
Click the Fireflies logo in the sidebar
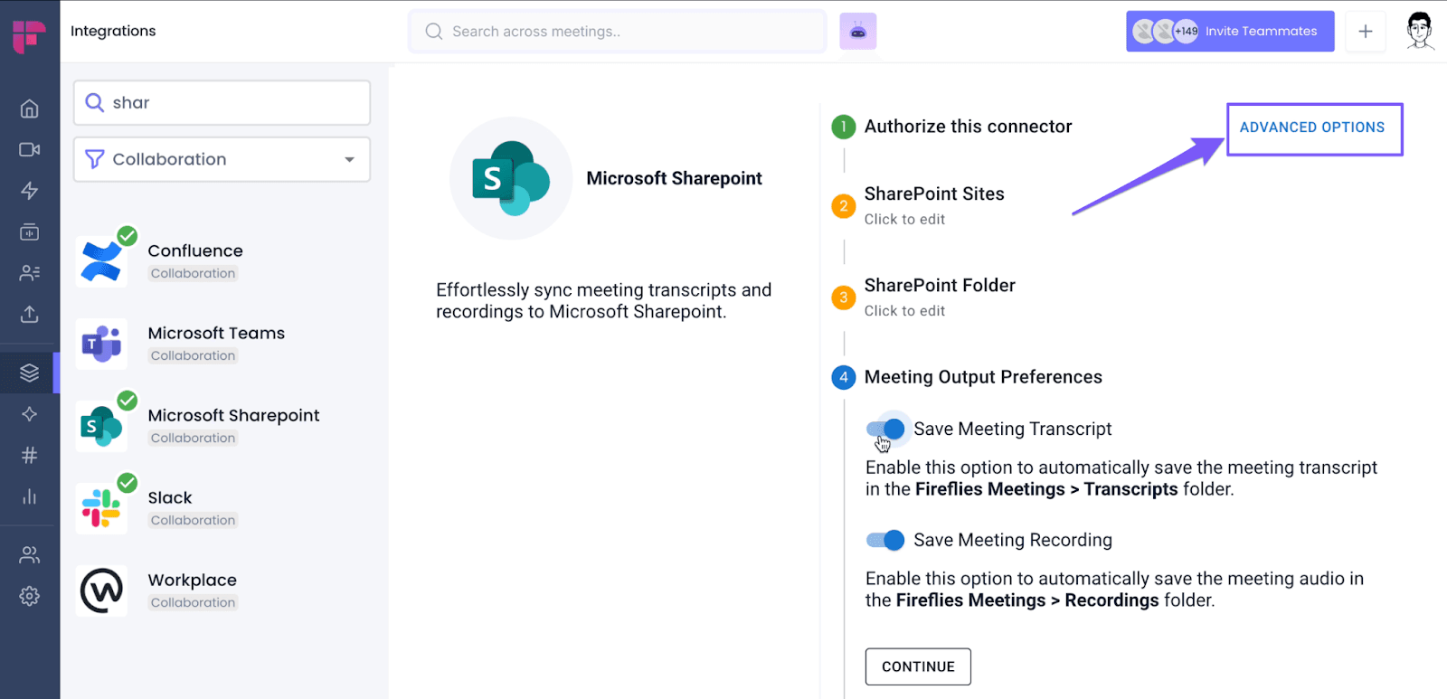click(x=29, y=36)
